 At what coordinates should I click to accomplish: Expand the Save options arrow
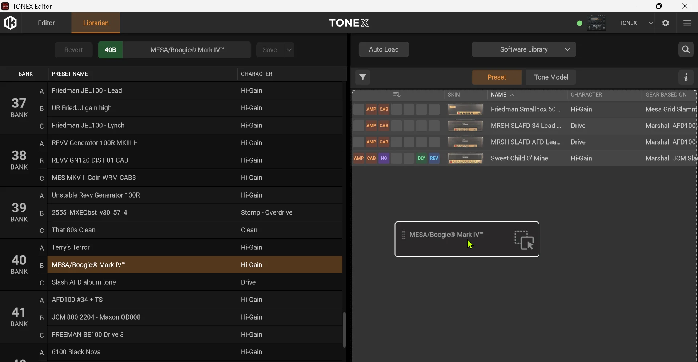[x=289, y=50]
